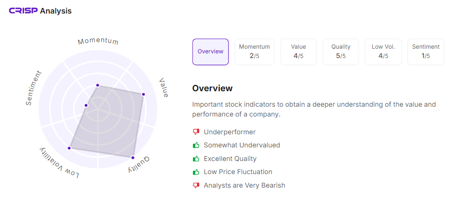This screenshot has height=197, width=454.
Task: Click the thumbs-up icon beside Excellent Quality
Action: [x=196, y=159]
